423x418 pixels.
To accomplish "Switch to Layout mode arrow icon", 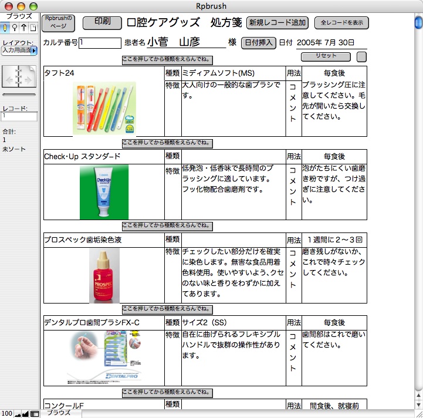I will 24,28.
